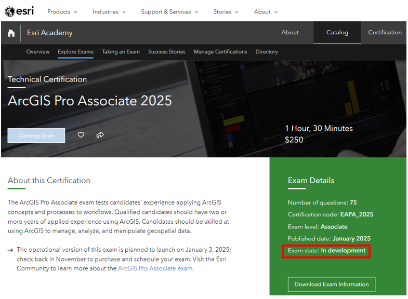Follow the ArcGIS Pro Associate exam link
The width and height of the screenshot is (408, 299).
155,268
